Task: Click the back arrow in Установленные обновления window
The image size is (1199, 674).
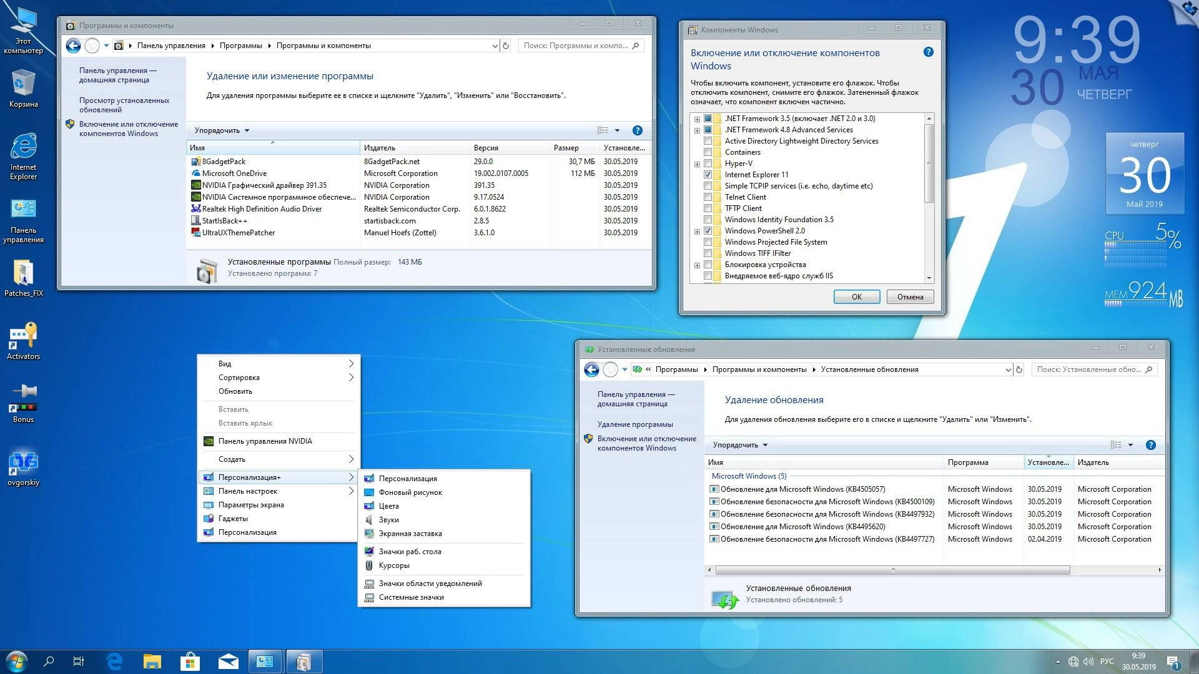Action: 591,369
